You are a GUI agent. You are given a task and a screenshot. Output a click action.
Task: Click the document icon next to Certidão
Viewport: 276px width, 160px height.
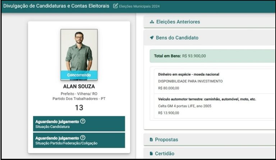151,154
